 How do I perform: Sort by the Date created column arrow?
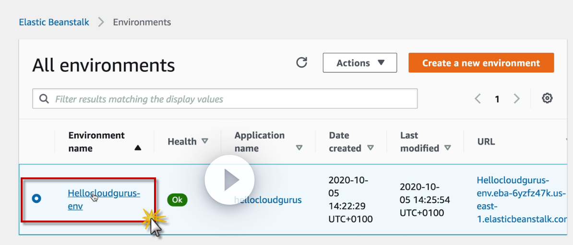370,148
